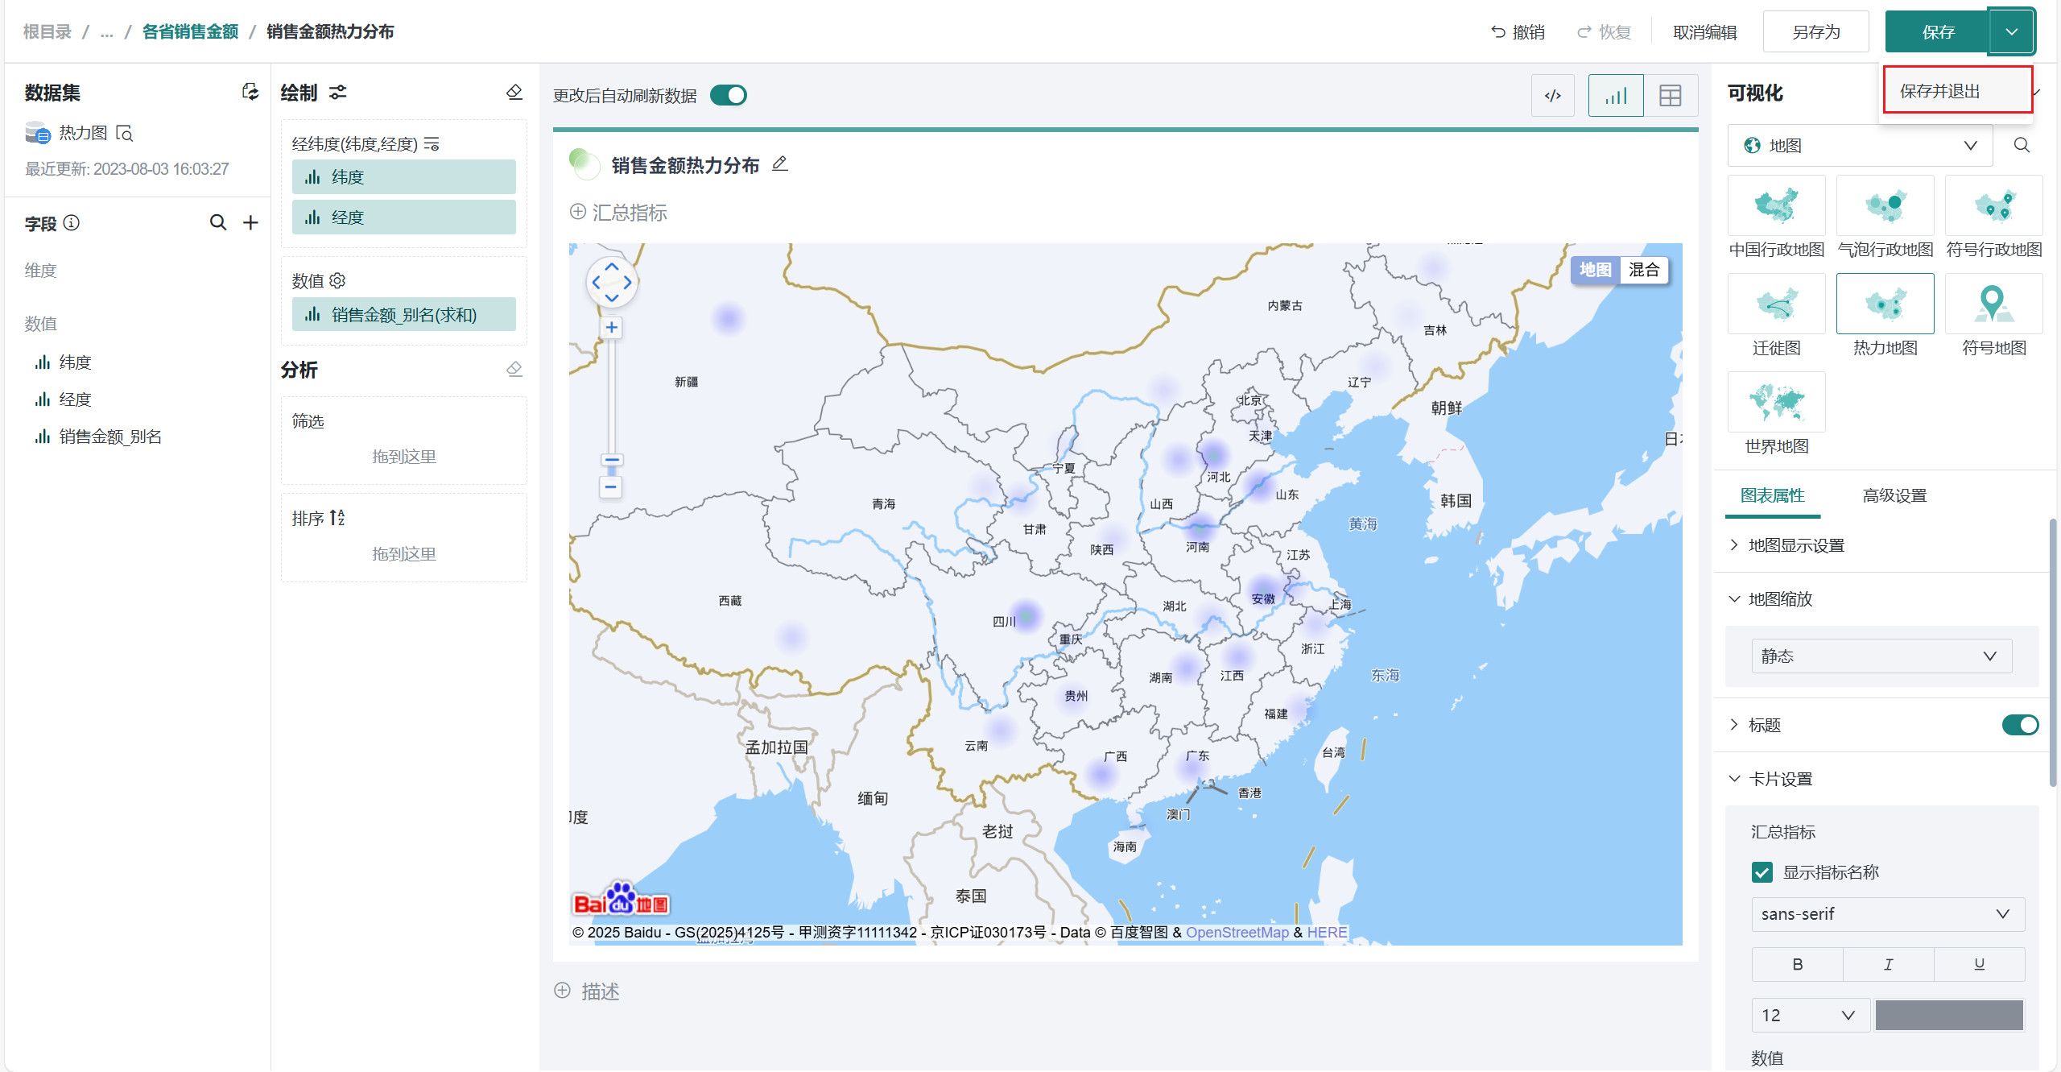The height and width of the screenshot is (1072, 2061).
Task: Uncheck the show indicator name checkbox
Action: [x=1762, y=872]
